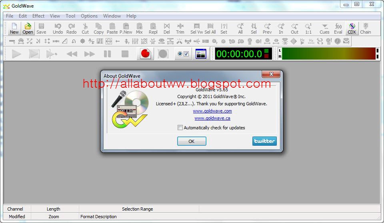This screenshot has height=223, width=384.
Task: Open the Help menu
Action: 131,16
